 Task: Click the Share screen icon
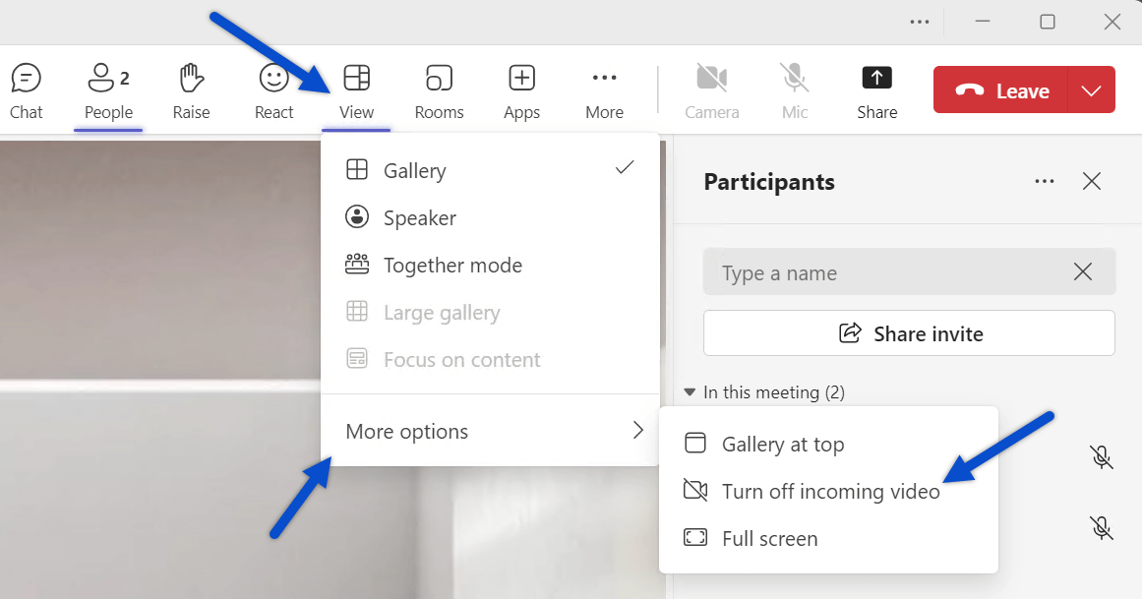876,90
